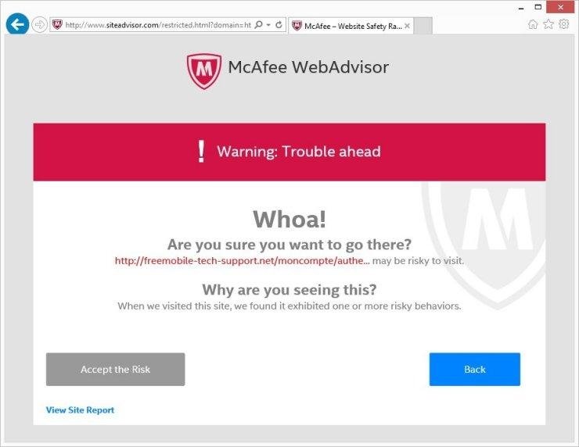579x447 pixels.
Task: Click inside the siteadvisor.com address field
Action: tap(158, 25)
